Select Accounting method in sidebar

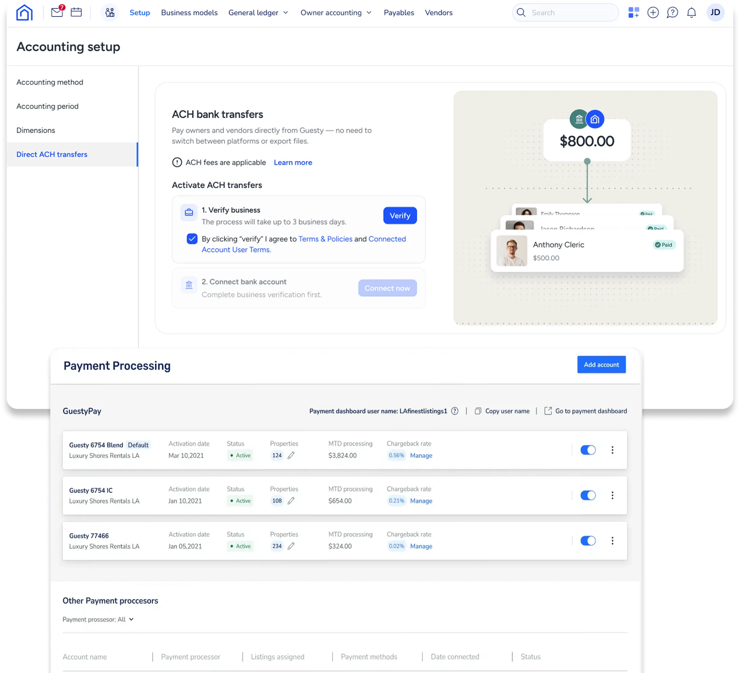coord(72,82)
